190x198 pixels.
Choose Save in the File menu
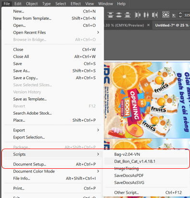pos(53,64)
